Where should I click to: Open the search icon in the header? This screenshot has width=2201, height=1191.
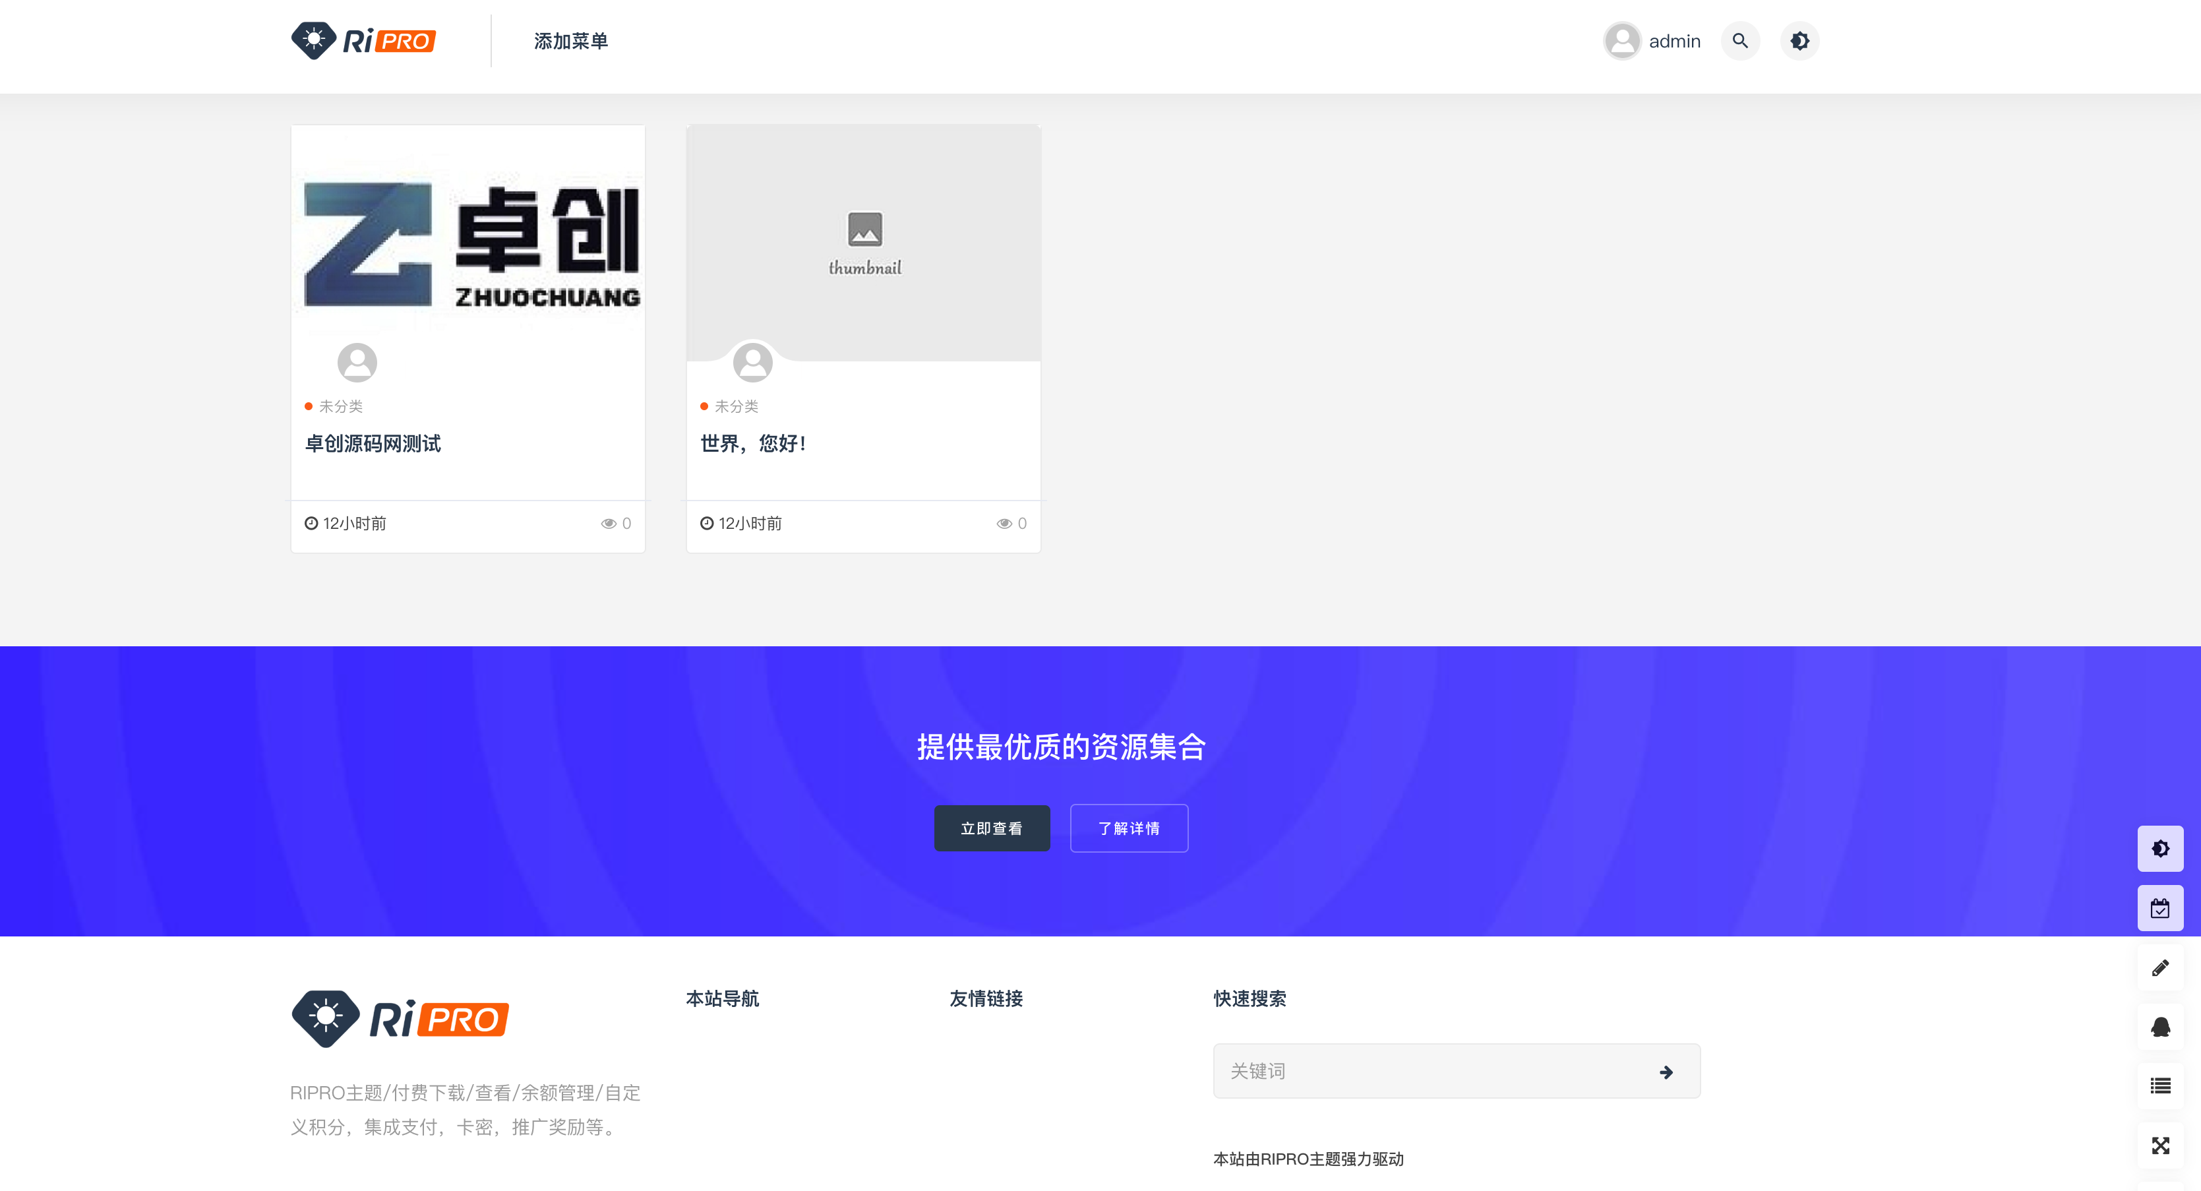(1739, 40)
